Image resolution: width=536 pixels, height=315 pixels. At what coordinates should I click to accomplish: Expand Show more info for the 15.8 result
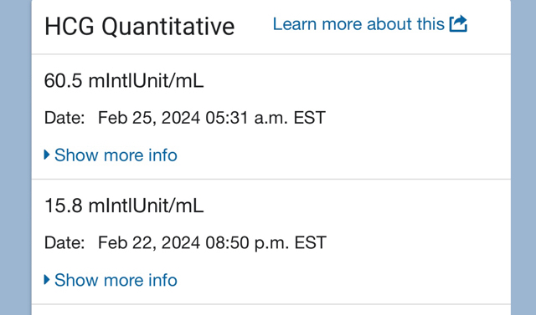[x=111, y=280]
